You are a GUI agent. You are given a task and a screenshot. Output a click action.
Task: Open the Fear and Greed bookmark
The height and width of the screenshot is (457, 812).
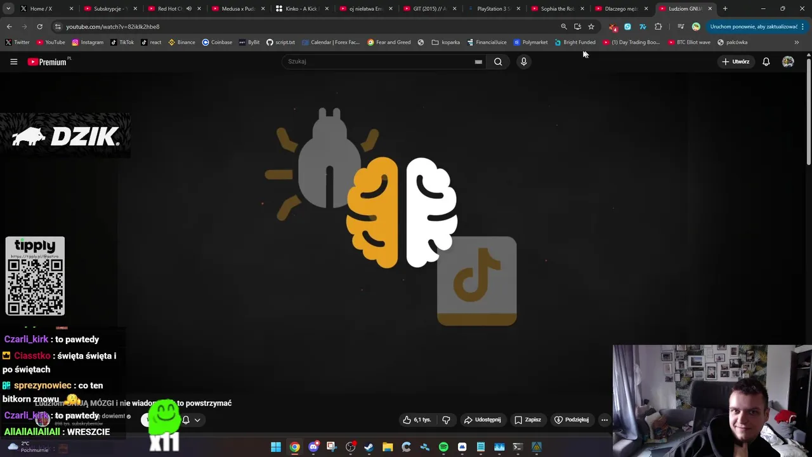389,43
